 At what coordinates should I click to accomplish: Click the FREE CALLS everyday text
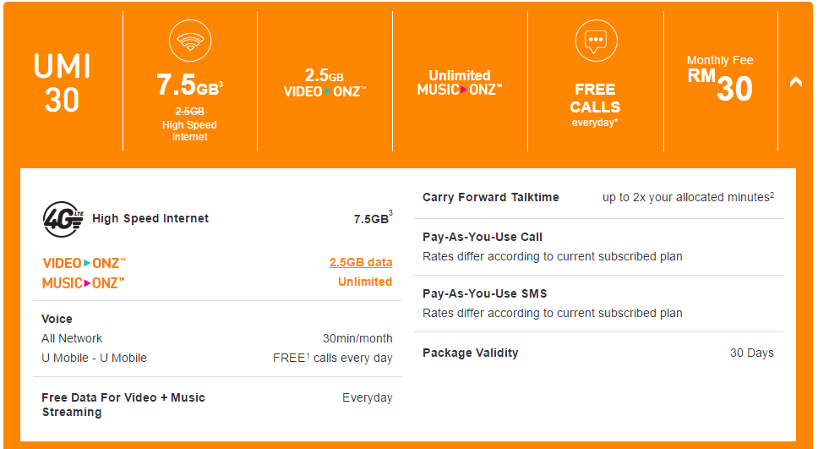595,105
